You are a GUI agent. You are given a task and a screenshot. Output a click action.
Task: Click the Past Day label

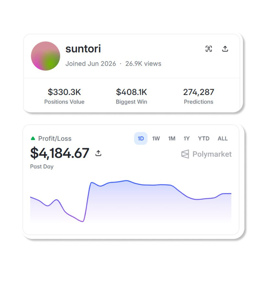42,166
